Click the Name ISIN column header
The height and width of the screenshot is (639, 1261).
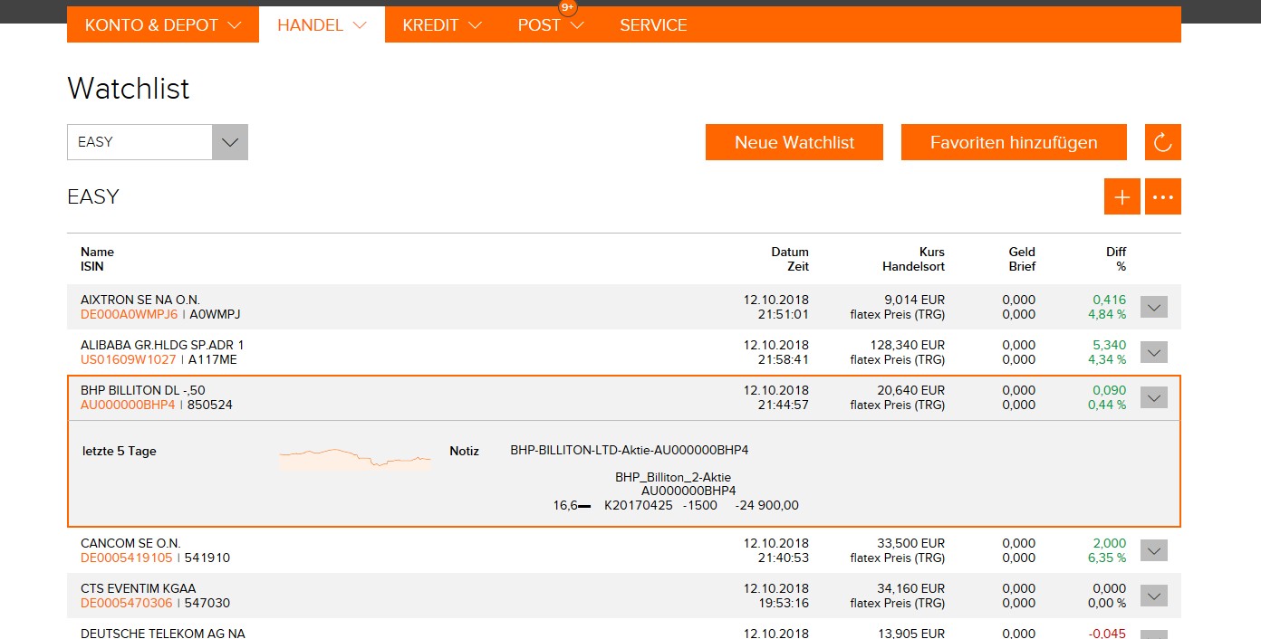point(97,259)
